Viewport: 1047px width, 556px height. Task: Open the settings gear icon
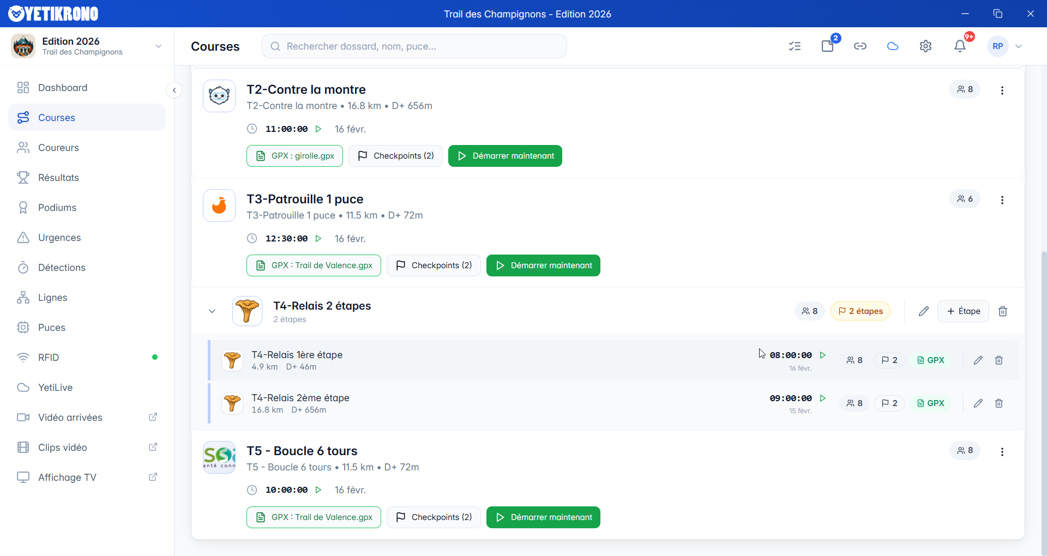tap(926, 46)
